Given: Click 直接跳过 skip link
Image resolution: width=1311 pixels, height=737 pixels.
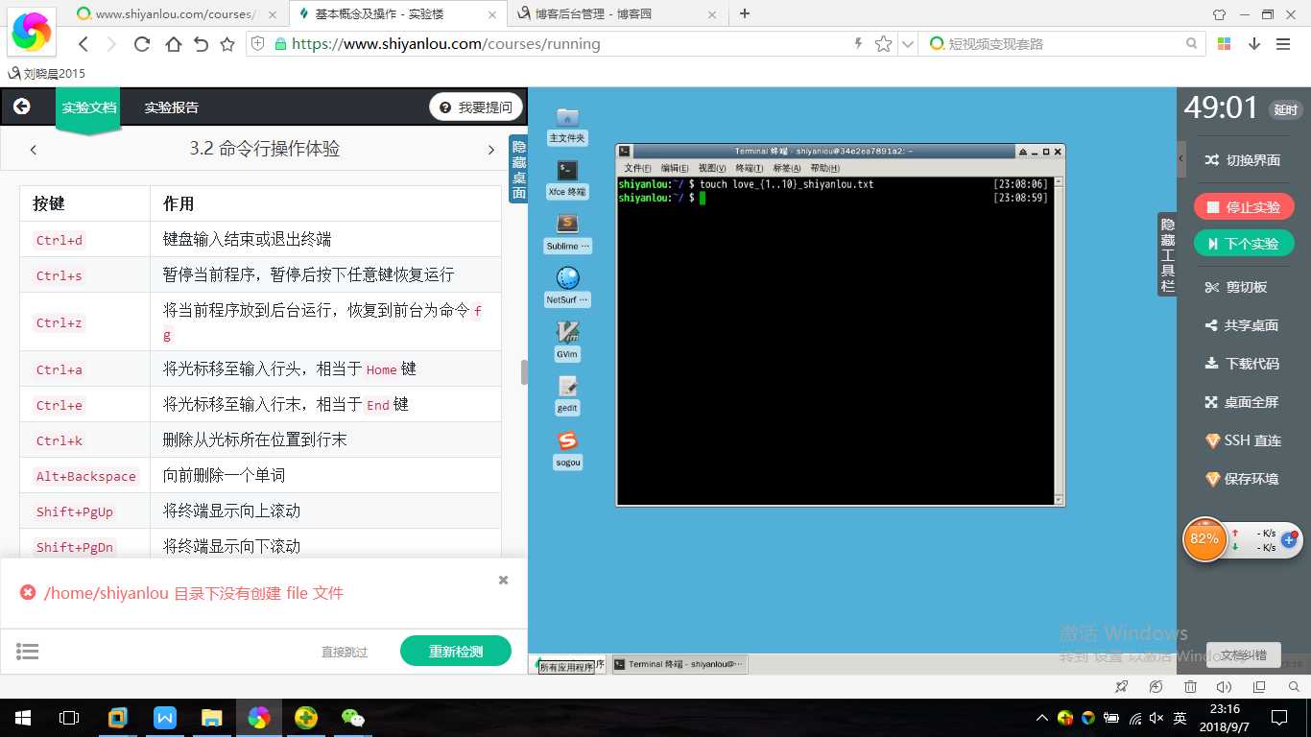Looking at the screenshot, I should coord(345,652).
